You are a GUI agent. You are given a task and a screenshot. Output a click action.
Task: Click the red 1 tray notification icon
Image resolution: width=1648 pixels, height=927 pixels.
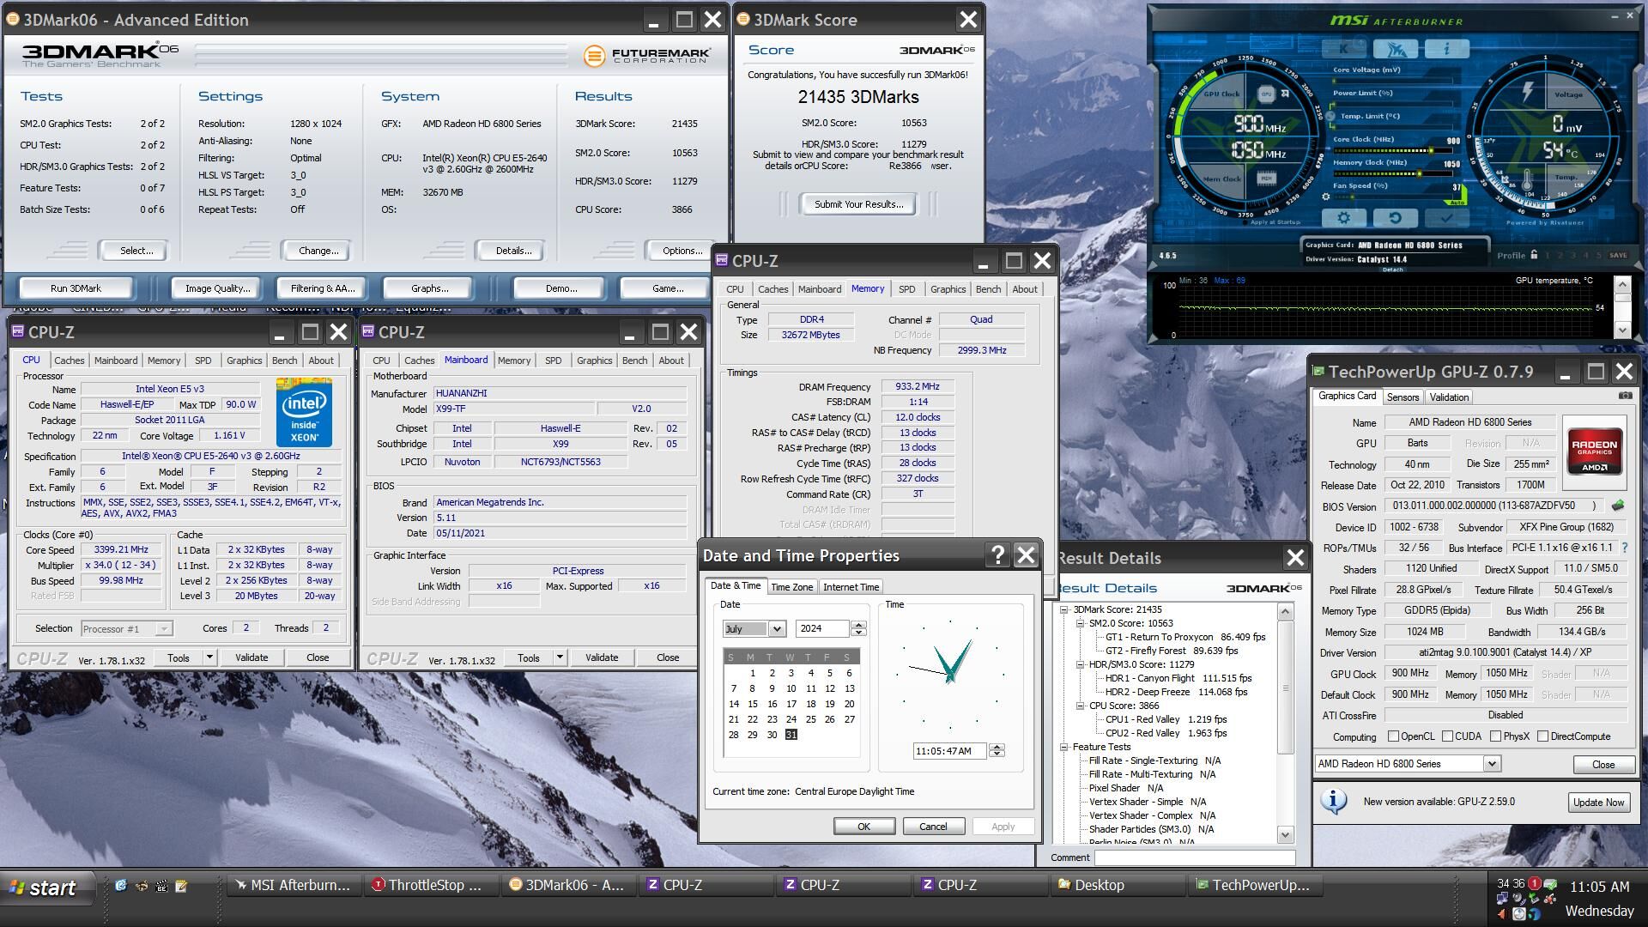coord(1534,883)
